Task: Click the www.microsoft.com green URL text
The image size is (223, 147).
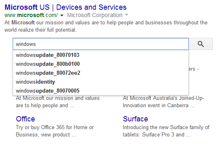Action: pyautogui.click(x=31, y=15)
